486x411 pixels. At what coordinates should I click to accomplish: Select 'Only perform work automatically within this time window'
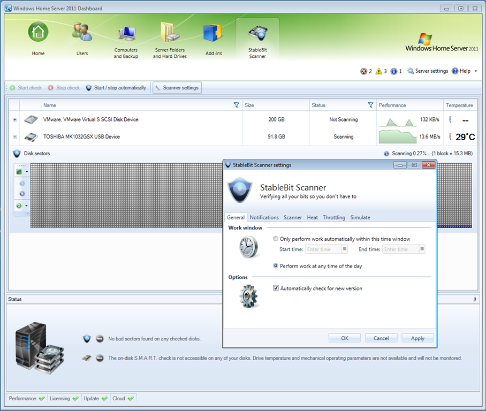pyautogui.click(x=276, y=239)
